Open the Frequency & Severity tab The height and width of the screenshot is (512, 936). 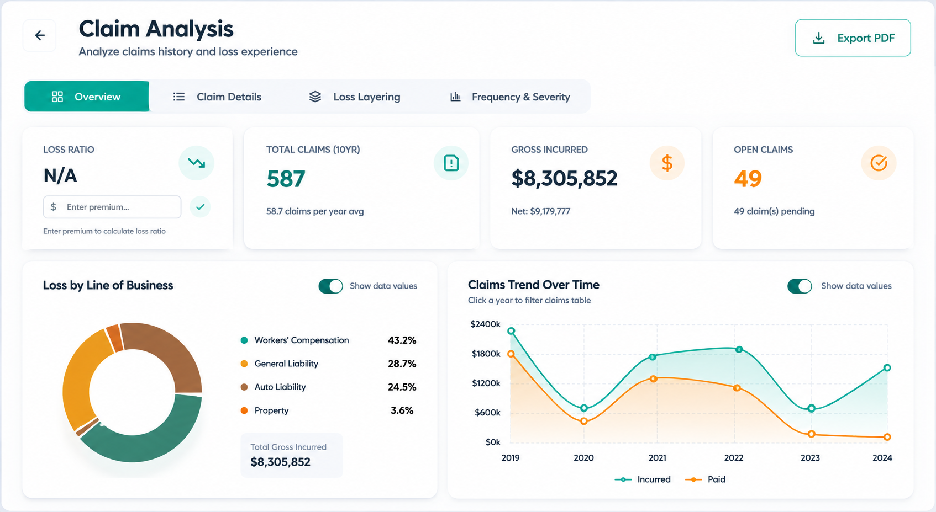pos(510,97)
